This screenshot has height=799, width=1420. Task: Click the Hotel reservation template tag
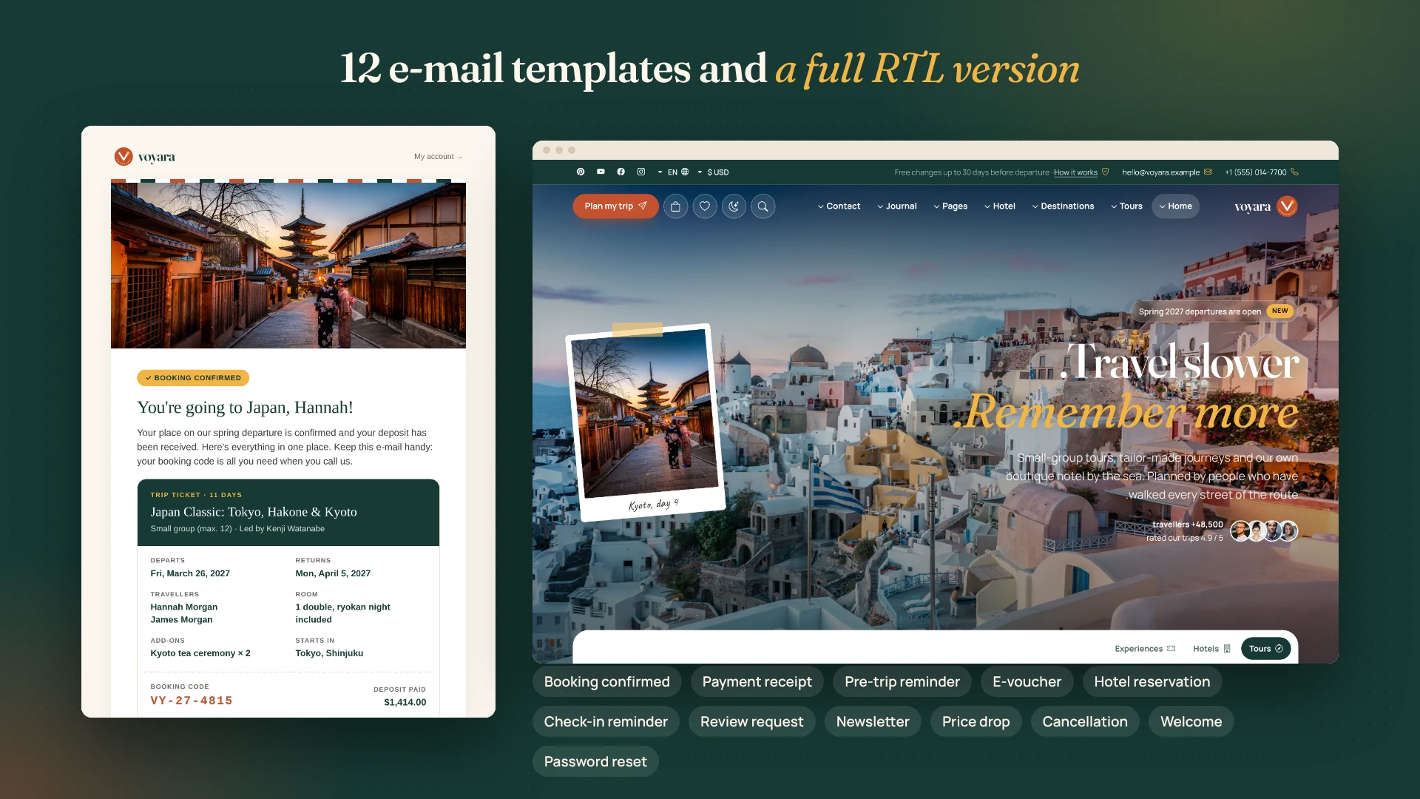click(1152, 681)
